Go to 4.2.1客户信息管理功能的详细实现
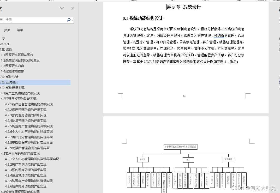280x193 pixels. (29, 104)
